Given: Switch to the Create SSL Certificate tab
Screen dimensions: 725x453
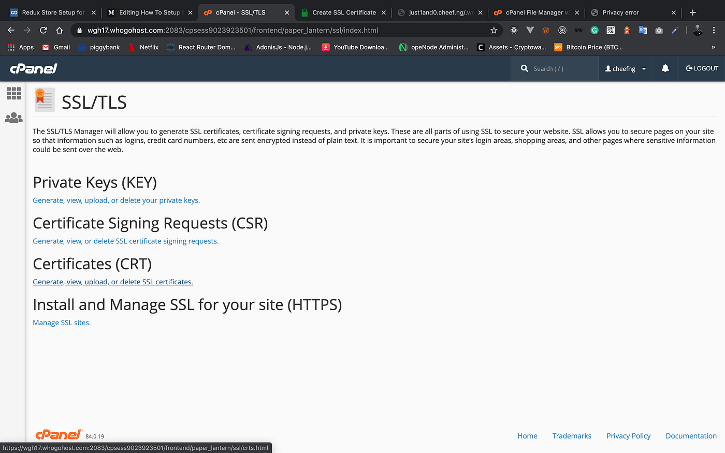Looking at the screenshot, I should point(344,12).
